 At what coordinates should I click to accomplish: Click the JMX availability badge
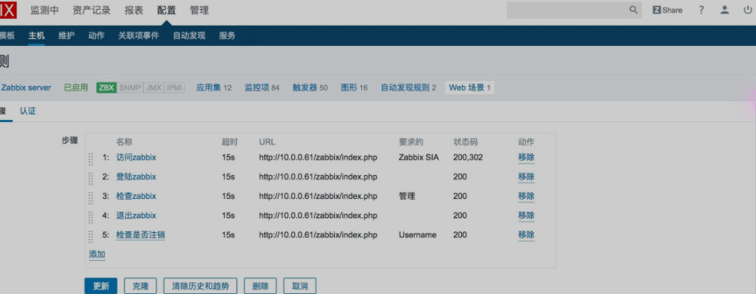154,87
